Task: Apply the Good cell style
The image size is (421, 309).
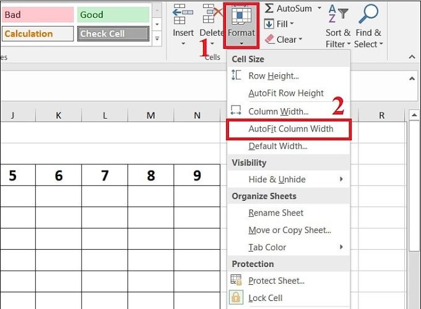Action: 113,14
